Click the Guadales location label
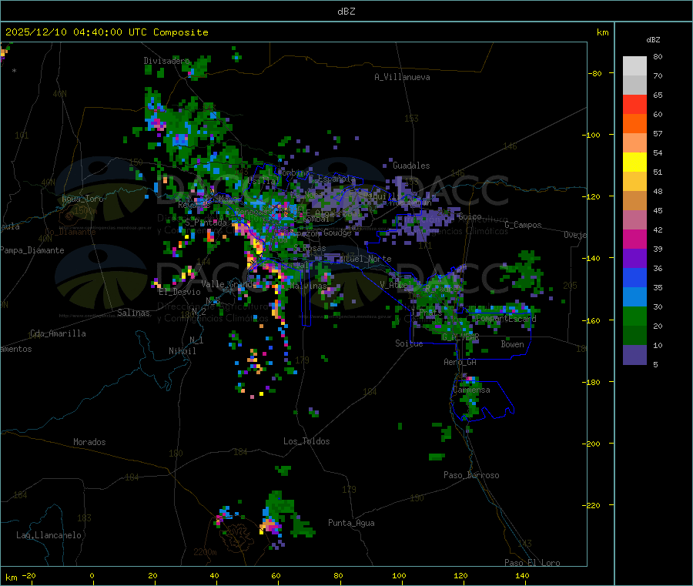Image resolution: width=693 pixels, height=586 pixels. pyautogui.click(x=411, y=166)
